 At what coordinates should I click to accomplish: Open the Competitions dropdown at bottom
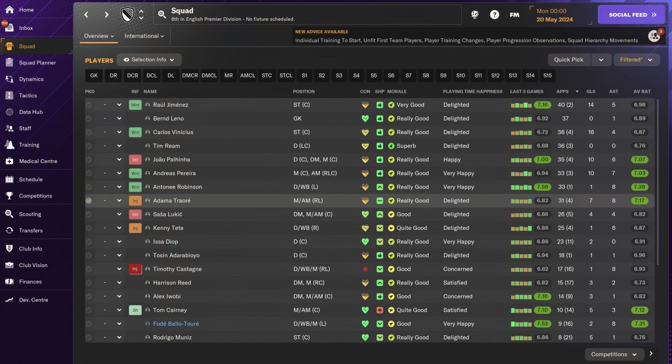pos(614,354)
